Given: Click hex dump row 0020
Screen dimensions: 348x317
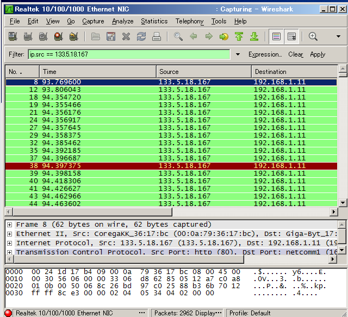Looking at the screenshot, I should [x=166, y=286].
